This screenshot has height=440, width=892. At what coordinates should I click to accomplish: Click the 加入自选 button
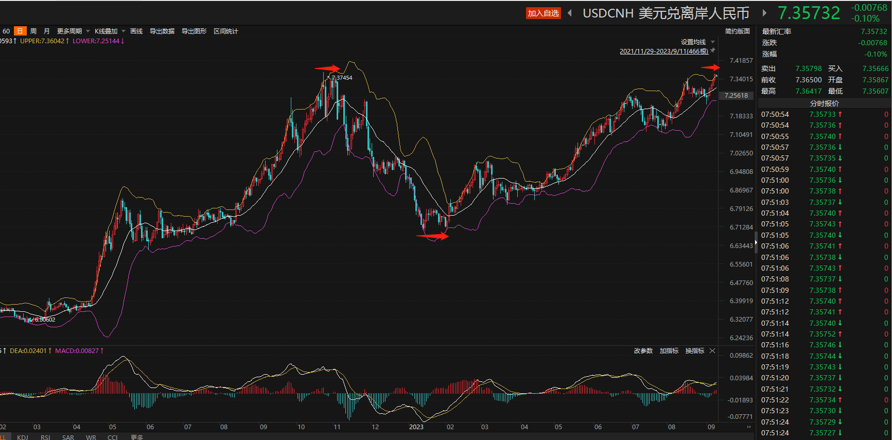pyautogui.click(x=543, y=13)
